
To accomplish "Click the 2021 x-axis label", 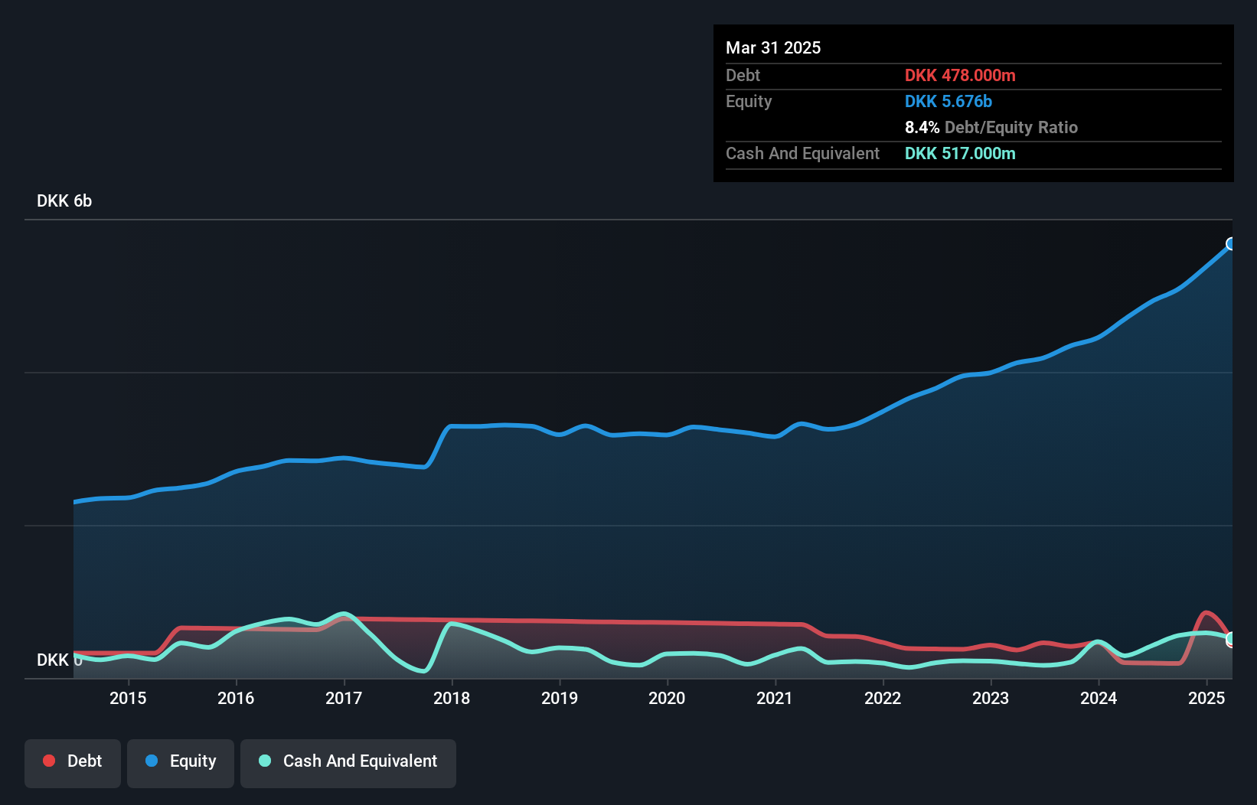I will 775,698.
